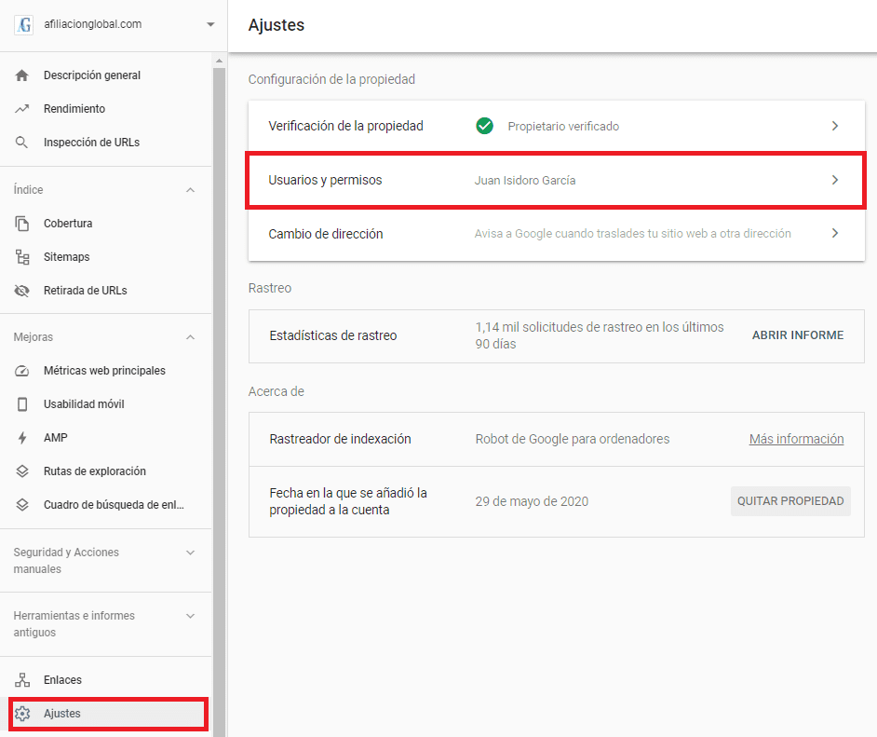Click 'Juan Isidoro García' text

(525, 180)
